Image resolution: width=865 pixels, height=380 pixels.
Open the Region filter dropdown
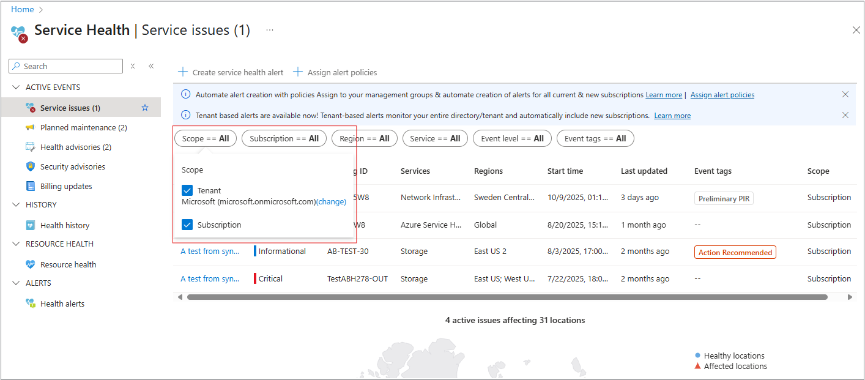(x=364, y=138)
